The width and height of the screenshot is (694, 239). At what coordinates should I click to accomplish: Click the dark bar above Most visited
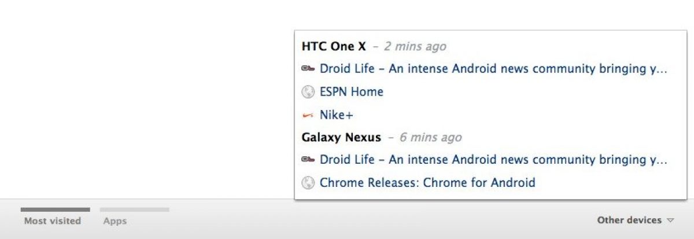click(56, 209)
